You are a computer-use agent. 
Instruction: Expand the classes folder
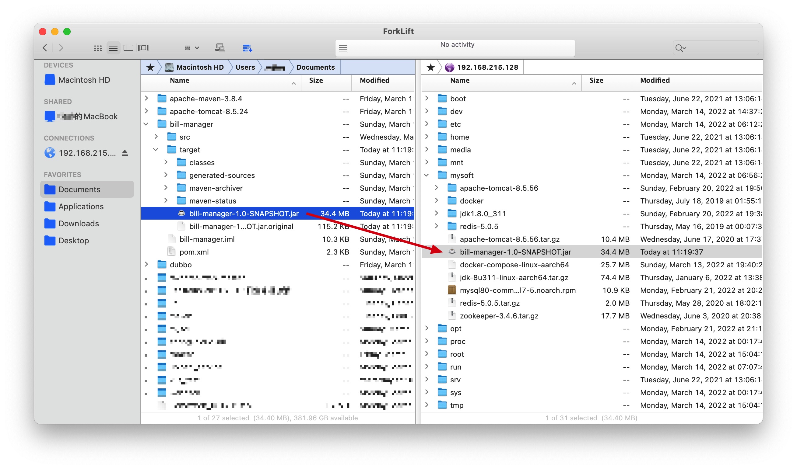coord(166,162)
